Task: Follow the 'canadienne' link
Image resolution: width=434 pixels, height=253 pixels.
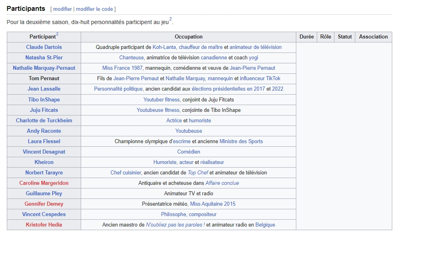Action: [x=214, y=57]
